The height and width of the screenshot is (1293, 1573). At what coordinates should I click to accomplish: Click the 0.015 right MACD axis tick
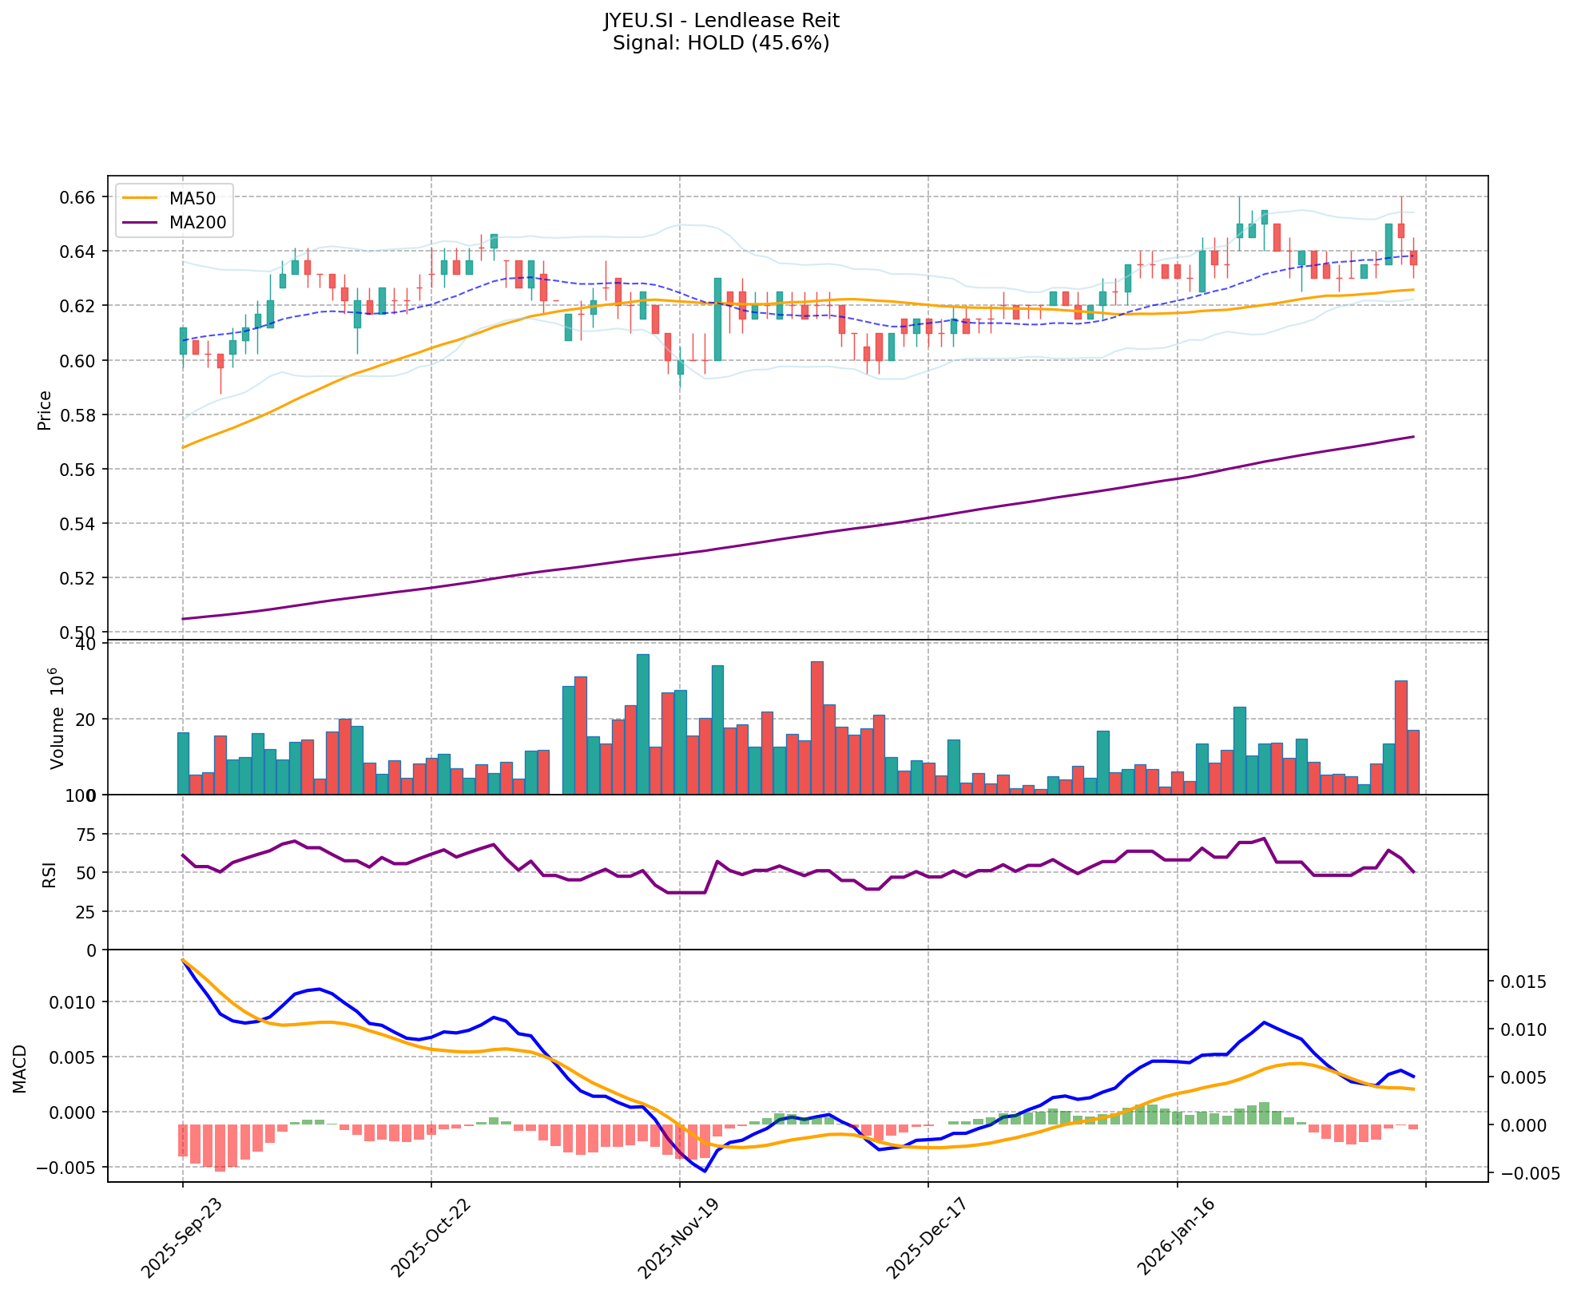click(1523, 982)
